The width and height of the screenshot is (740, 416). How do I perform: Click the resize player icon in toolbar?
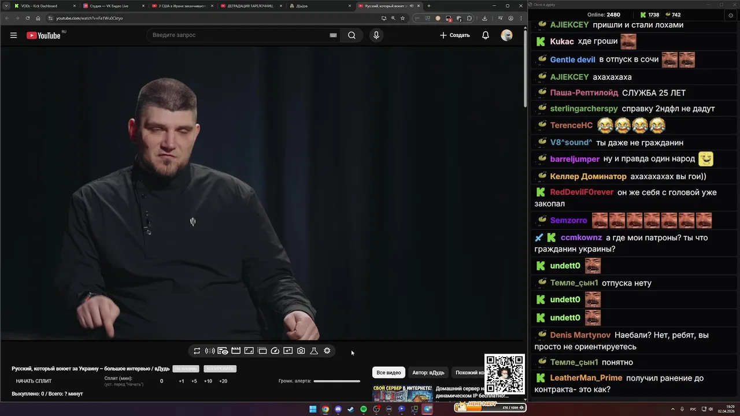249,351
